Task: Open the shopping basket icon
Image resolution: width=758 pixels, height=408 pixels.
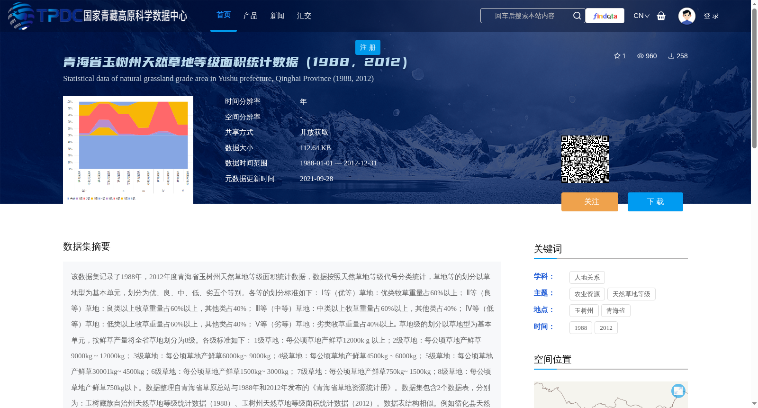Action: point(661,16)
